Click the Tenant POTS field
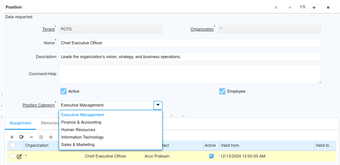This screenshot has height=165, width=340. coord(111,29)
